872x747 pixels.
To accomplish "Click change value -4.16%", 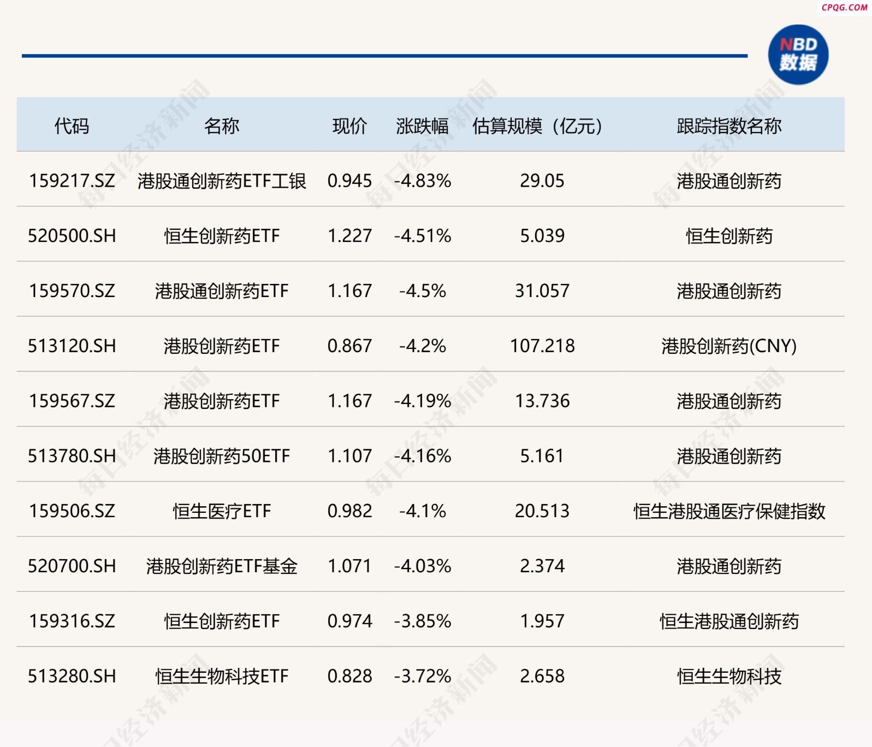I will pyautogui.click(x=423, y=456).
